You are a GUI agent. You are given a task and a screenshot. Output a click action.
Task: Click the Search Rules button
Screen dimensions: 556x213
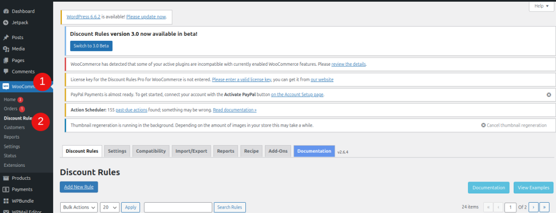[x=230, y=208]
